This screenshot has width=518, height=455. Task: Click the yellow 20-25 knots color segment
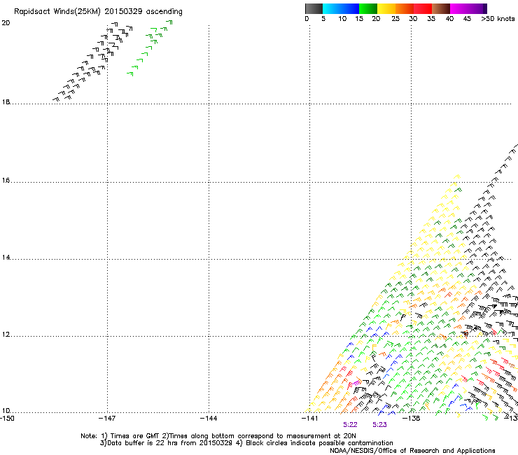pyautogui.click(x=386, y=8)
